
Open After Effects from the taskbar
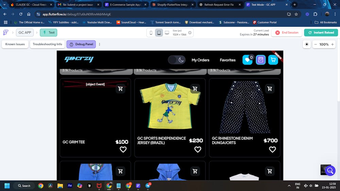coord(70,186)
